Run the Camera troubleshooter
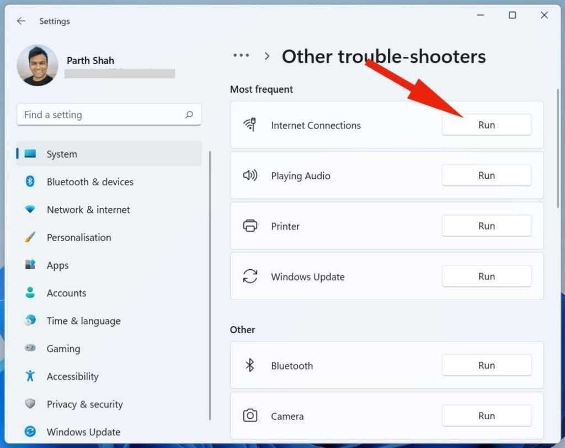 tap(486, 416)
